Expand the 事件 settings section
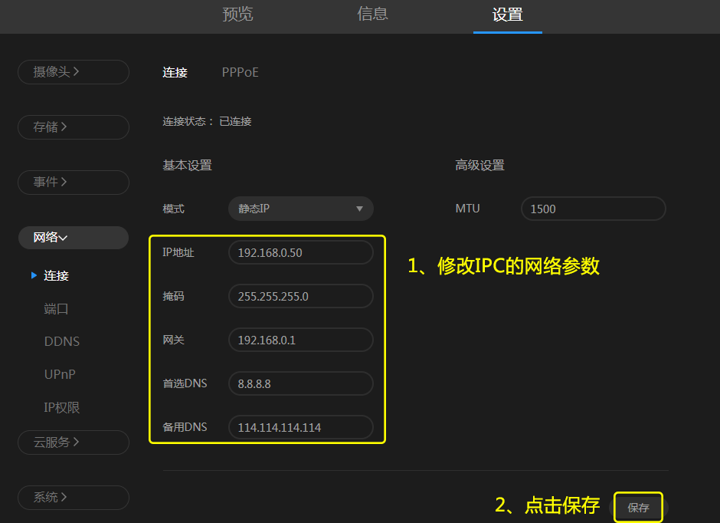The width and height of the screenshot is (720, 523). coord(73,182)
